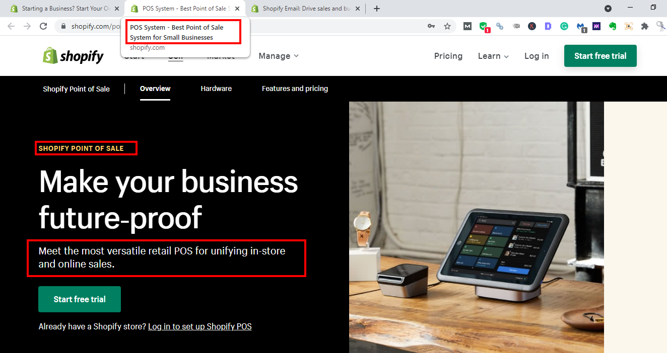Open the Extensions puzzle menu
Image resolution: width=667 pixels, height=353 pixels.
click(645, 26)
